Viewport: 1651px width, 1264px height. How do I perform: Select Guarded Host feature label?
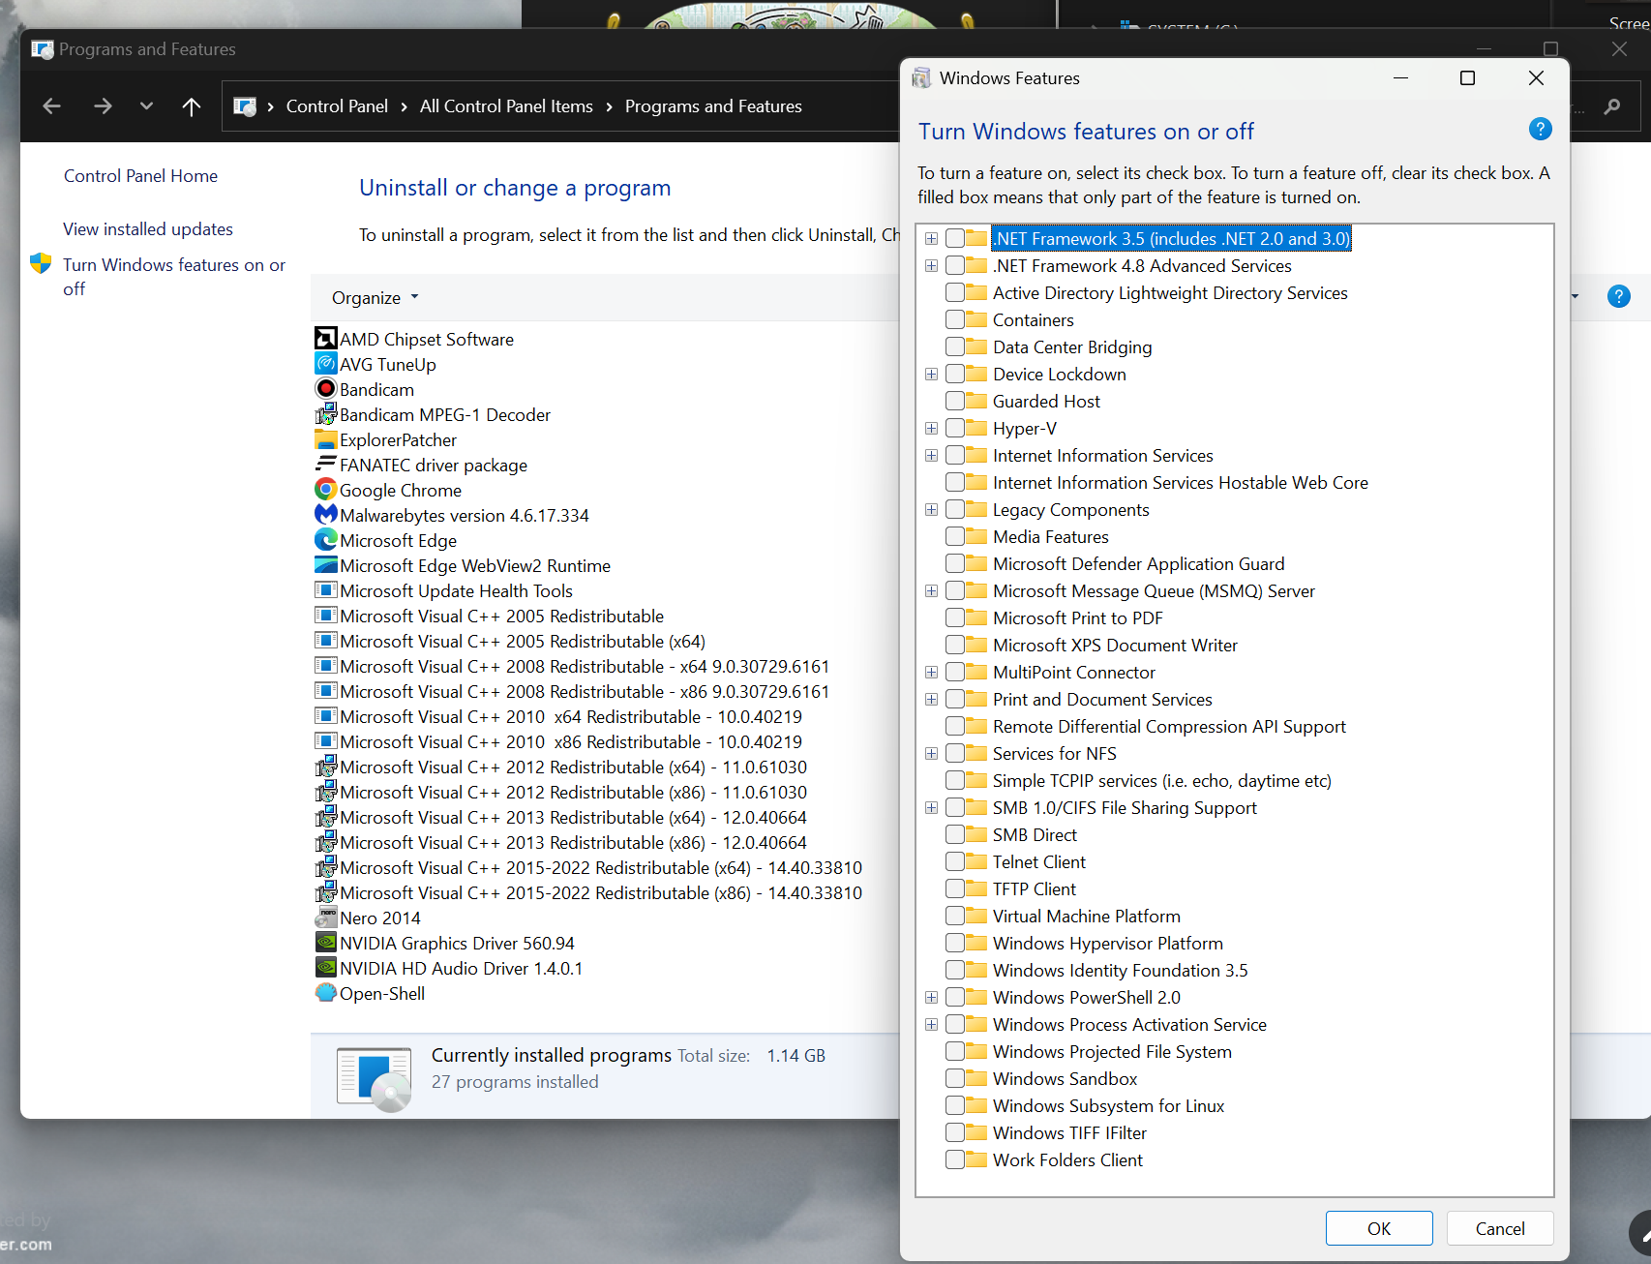pos(1046,401)
